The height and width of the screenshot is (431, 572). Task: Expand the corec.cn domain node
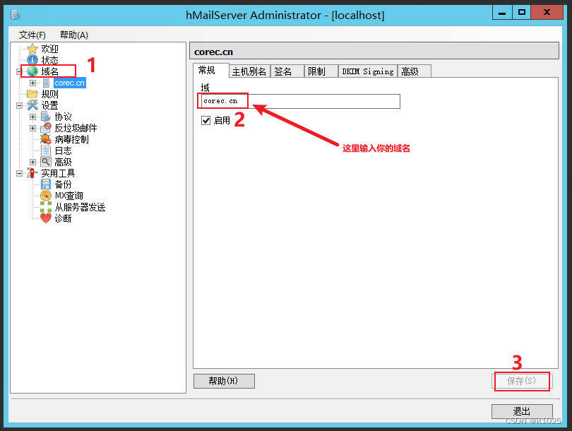click(32, 83)
